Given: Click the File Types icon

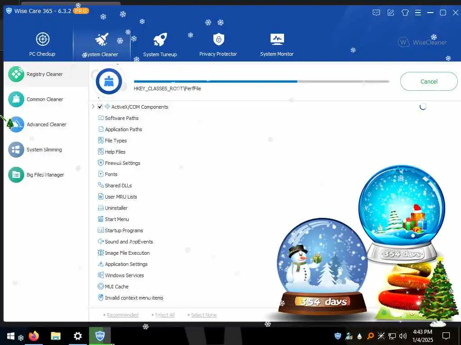Looking at the screenshot, I should pos(101,140).
